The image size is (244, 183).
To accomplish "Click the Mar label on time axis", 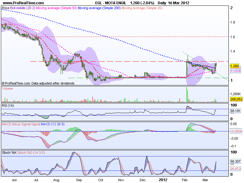I will 205,180.
